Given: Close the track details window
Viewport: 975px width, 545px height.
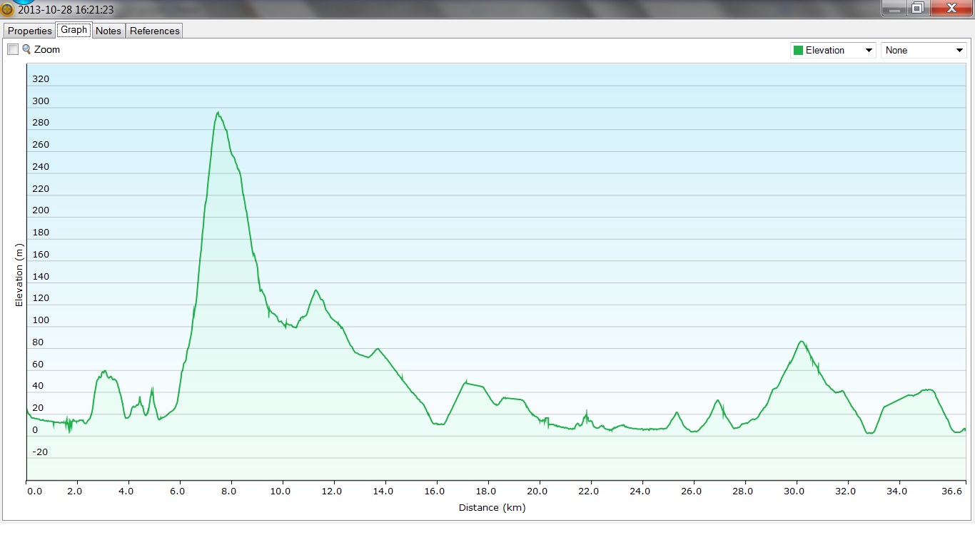Looking at the screenshot, I should pyautogui.click(x=951, y=8).
